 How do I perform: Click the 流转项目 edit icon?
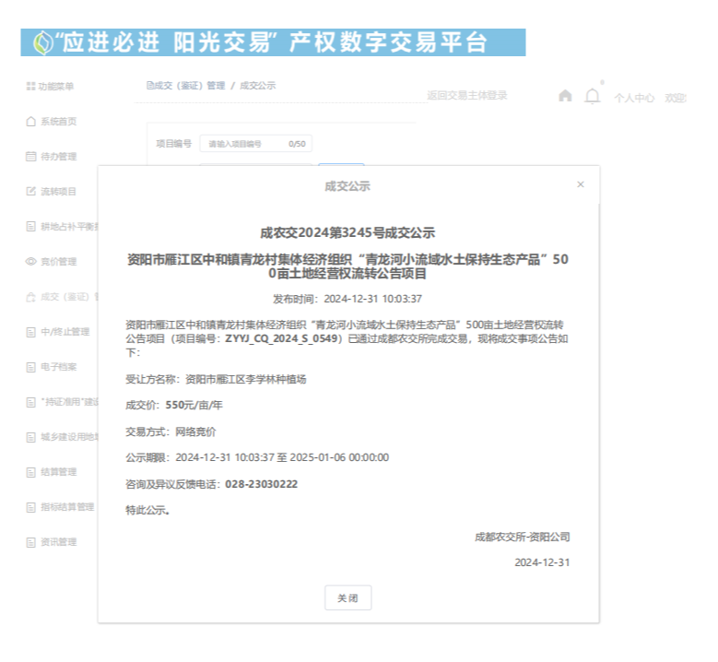click(x=30, y=192)
